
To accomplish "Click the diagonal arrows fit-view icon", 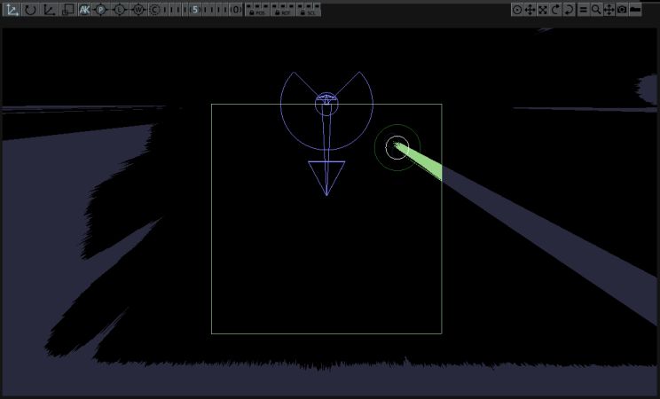I will pyautogui.click(x=543, y=10).
